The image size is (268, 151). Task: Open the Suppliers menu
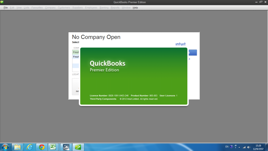click(x=77, y=8)
